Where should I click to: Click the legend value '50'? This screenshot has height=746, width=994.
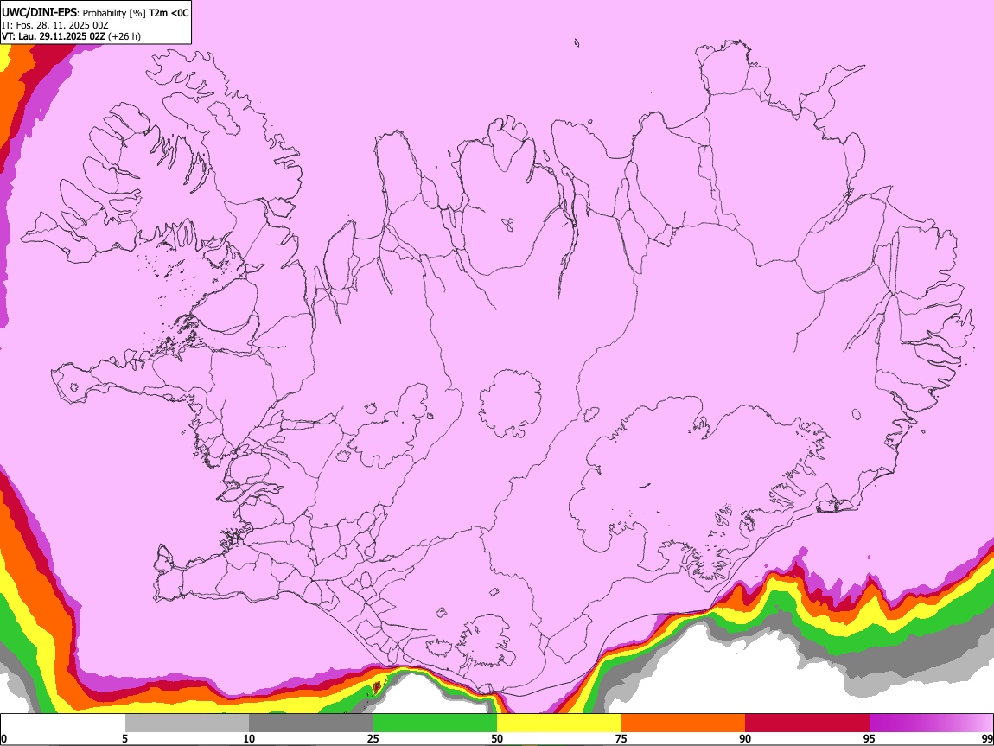tap(497, 738)
